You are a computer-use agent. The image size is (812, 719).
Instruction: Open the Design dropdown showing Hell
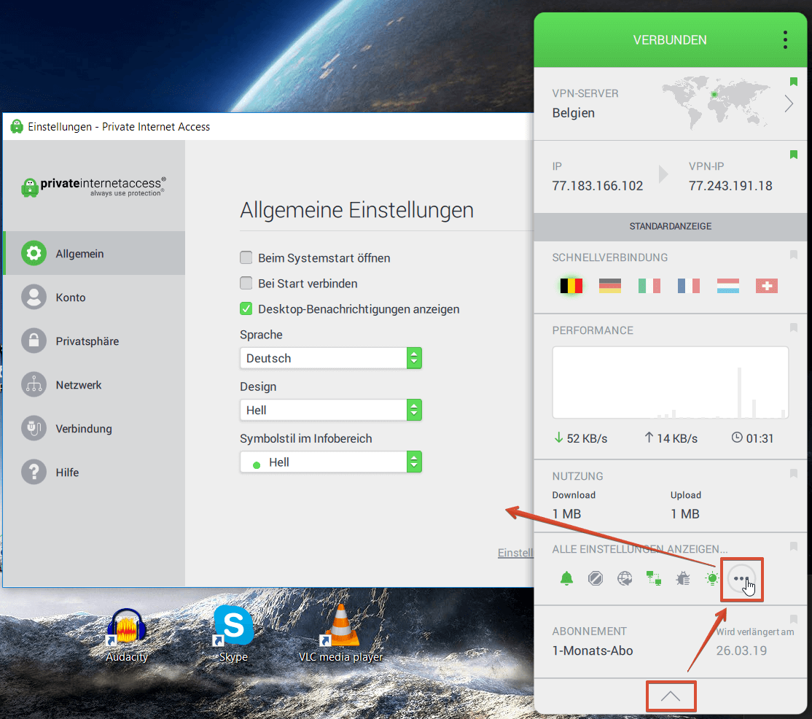331,410
